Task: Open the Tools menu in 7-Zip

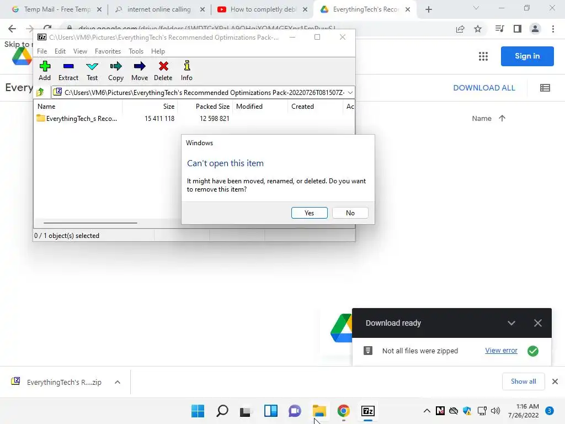Action: tap(136, 51)
